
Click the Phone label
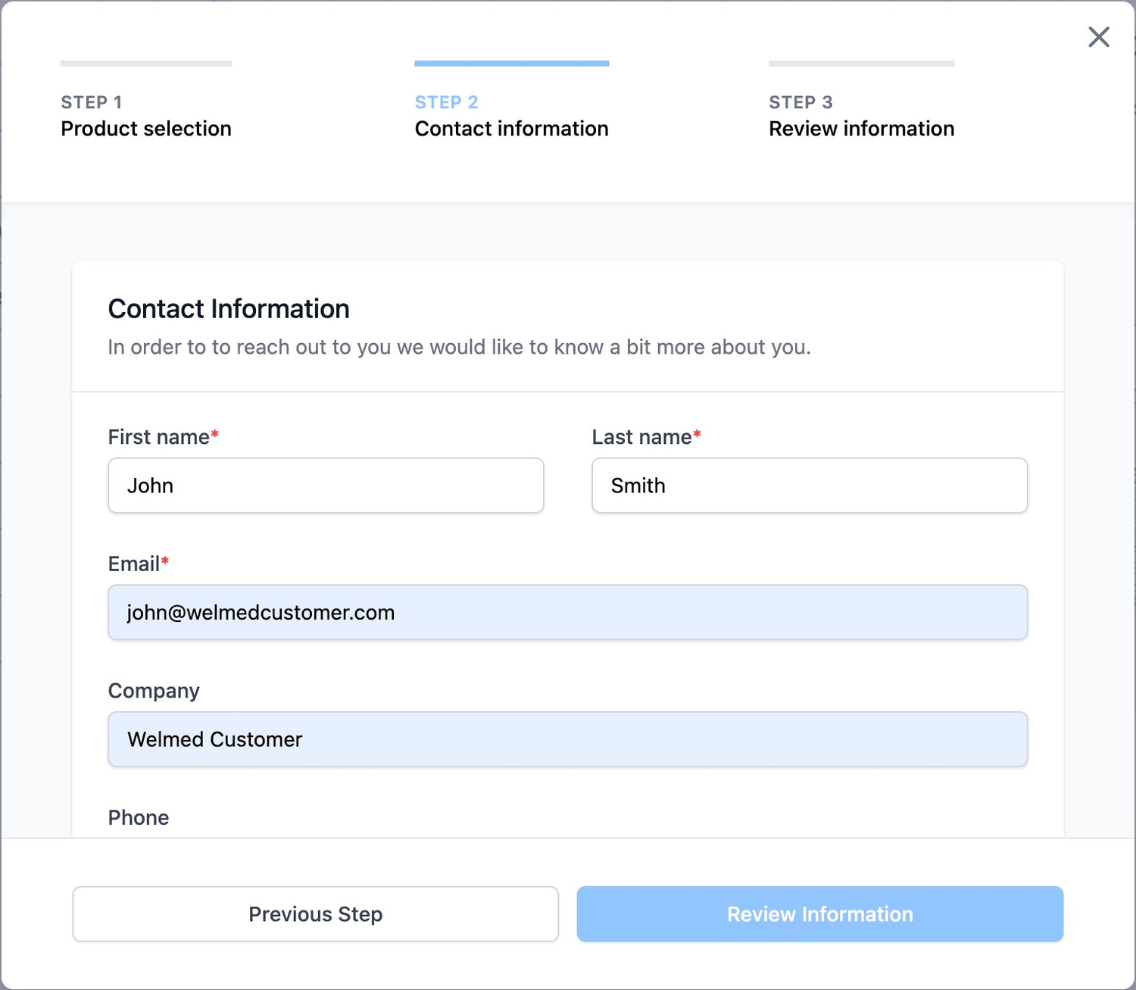tap(139, 817)
